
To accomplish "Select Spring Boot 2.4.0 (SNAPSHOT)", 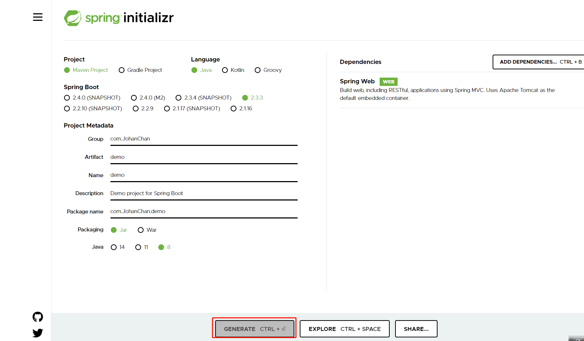I will 92,98.
